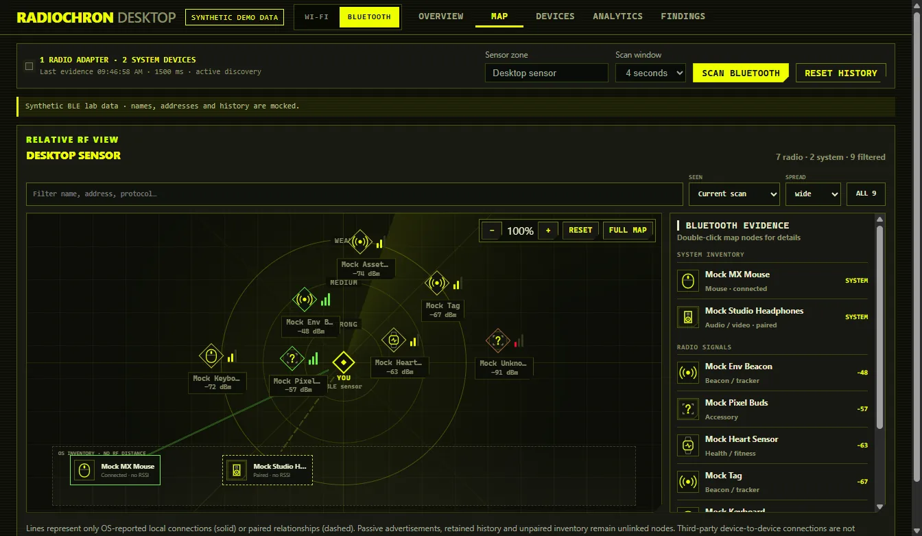The height and width of the screenshot is (536, 922).
Task: Open the Analytics tab
Action: click(617, 16)
